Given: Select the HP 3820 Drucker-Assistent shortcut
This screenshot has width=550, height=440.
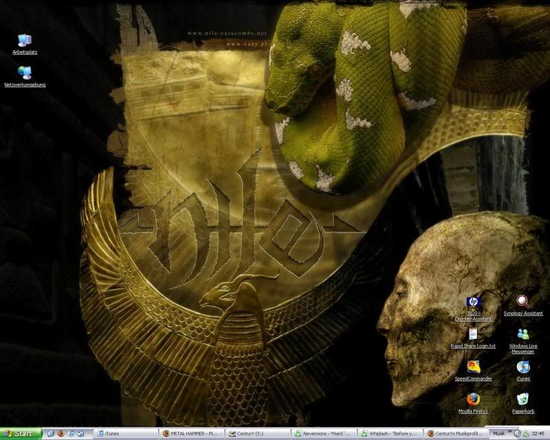Looking at the screenshot, I should click(x=473, y=309).
